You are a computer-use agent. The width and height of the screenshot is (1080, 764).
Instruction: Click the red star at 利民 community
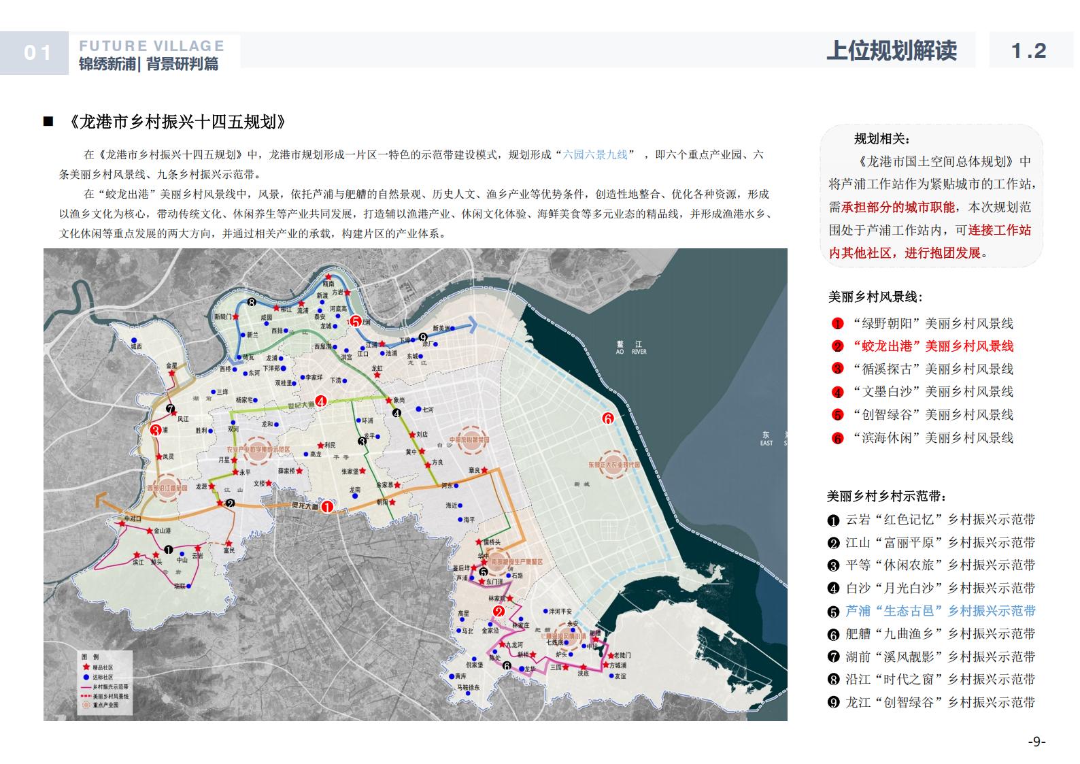click(x=320, y=444)
